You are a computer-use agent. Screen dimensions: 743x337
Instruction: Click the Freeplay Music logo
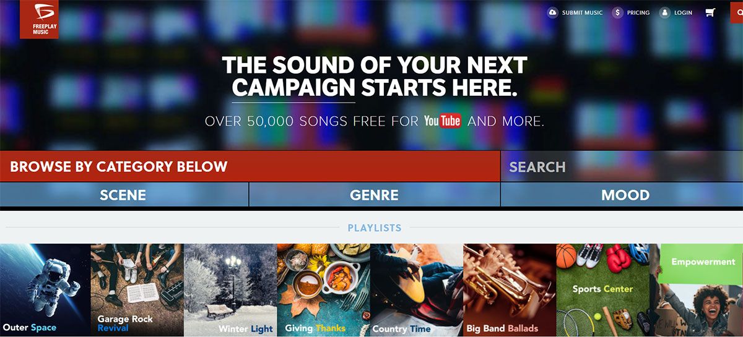coord(39,19)
